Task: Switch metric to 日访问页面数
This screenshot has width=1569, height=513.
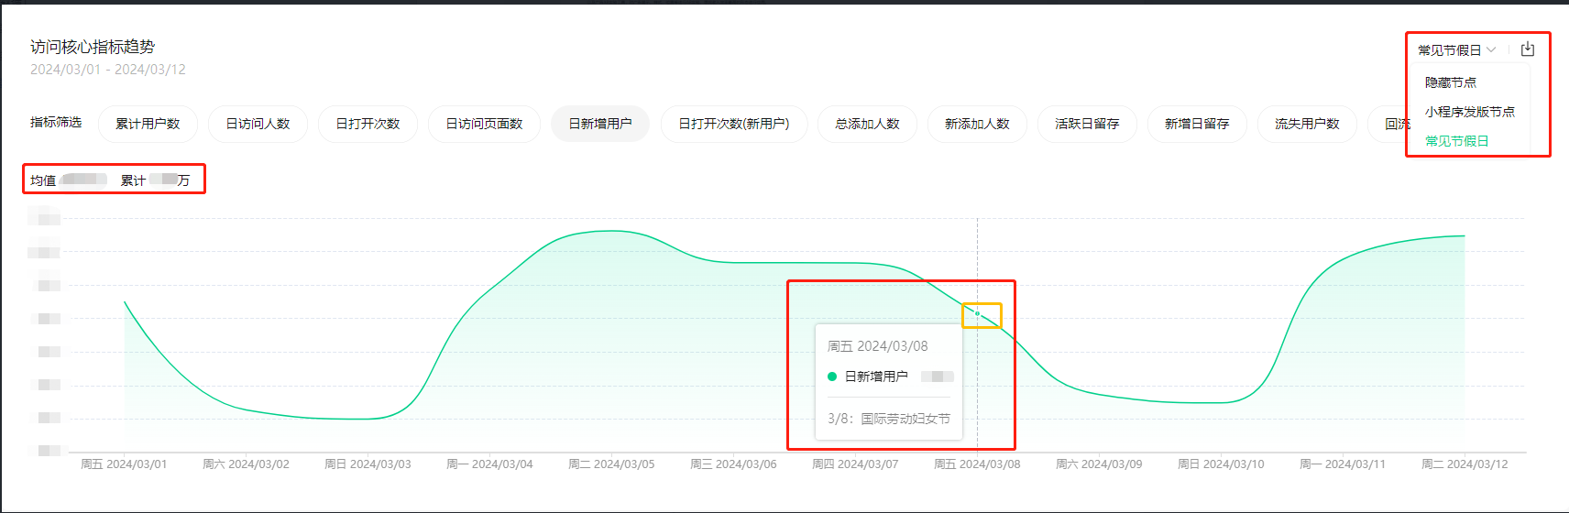Action: tap(484, 124)
